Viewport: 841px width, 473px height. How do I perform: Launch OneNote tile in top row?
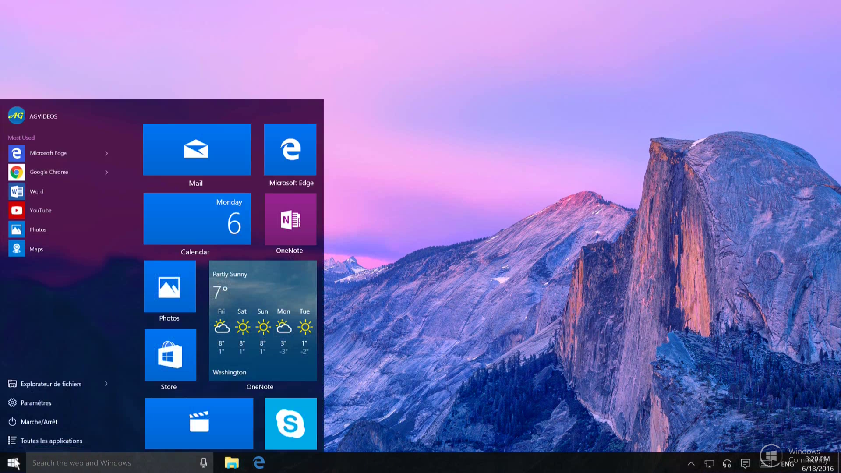coord(290,225)
